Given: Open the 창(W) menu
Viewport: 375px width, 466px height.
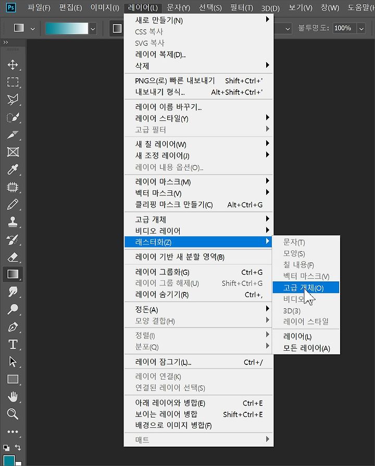Looking at the screenshot, I should tap(330, 7).
